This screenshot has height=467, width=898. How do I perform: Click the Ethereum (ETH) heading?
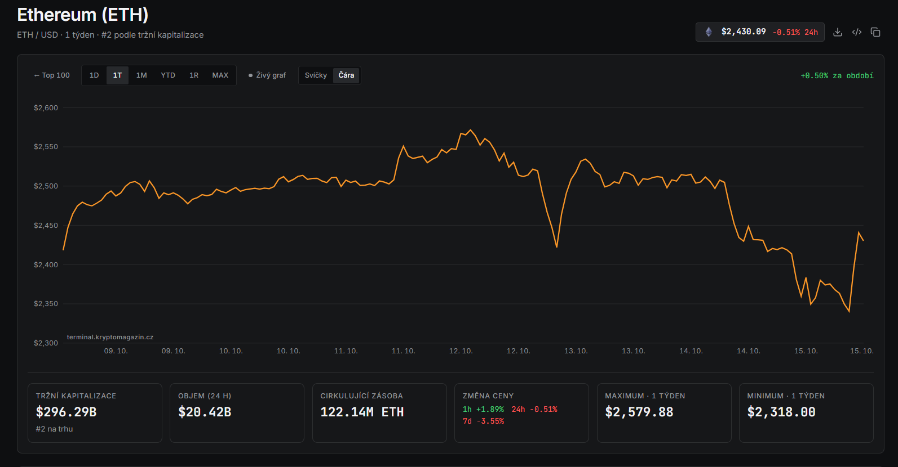coord(83,15)
